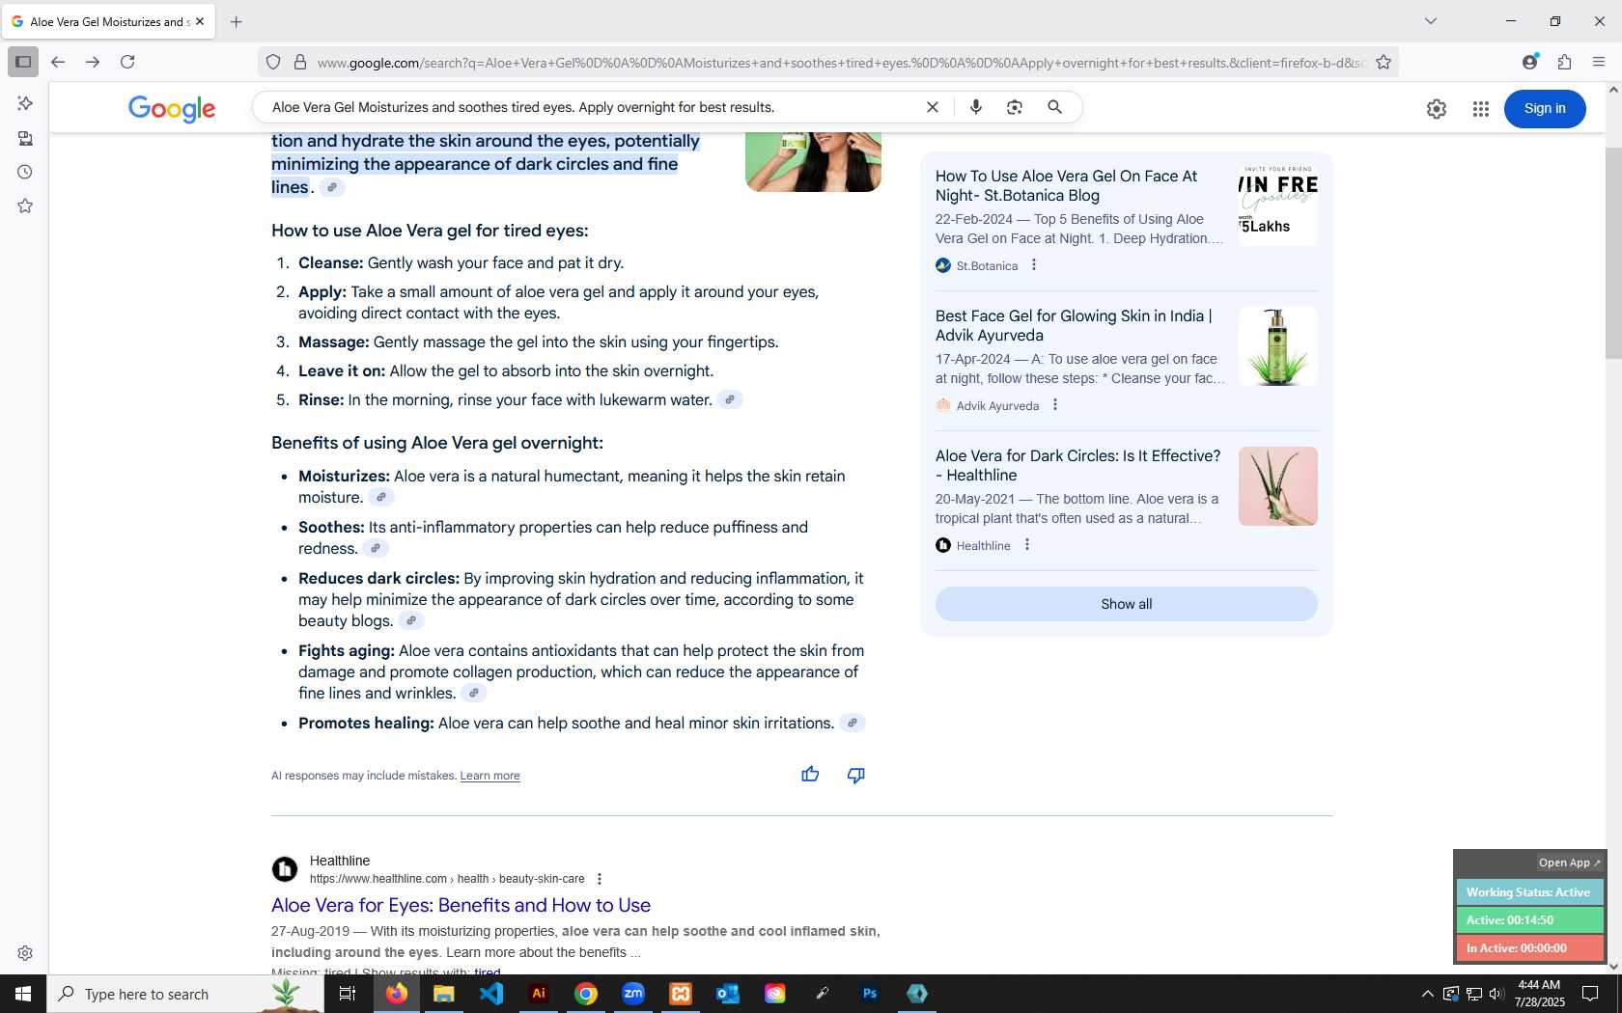
Task: Open tracking protection shield icon
Action: coord(273,62)
